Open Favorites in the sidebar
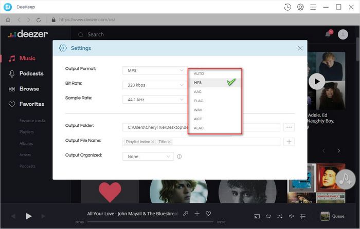The image size is (360, 229). pos(26,104)
